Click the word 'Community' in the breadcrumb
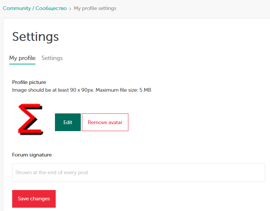The width and height of the screenshot is (270, 211). [17, 8]
